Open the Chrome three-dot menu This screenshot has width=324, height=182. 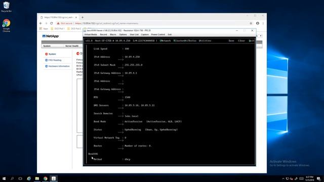[263, 23]
